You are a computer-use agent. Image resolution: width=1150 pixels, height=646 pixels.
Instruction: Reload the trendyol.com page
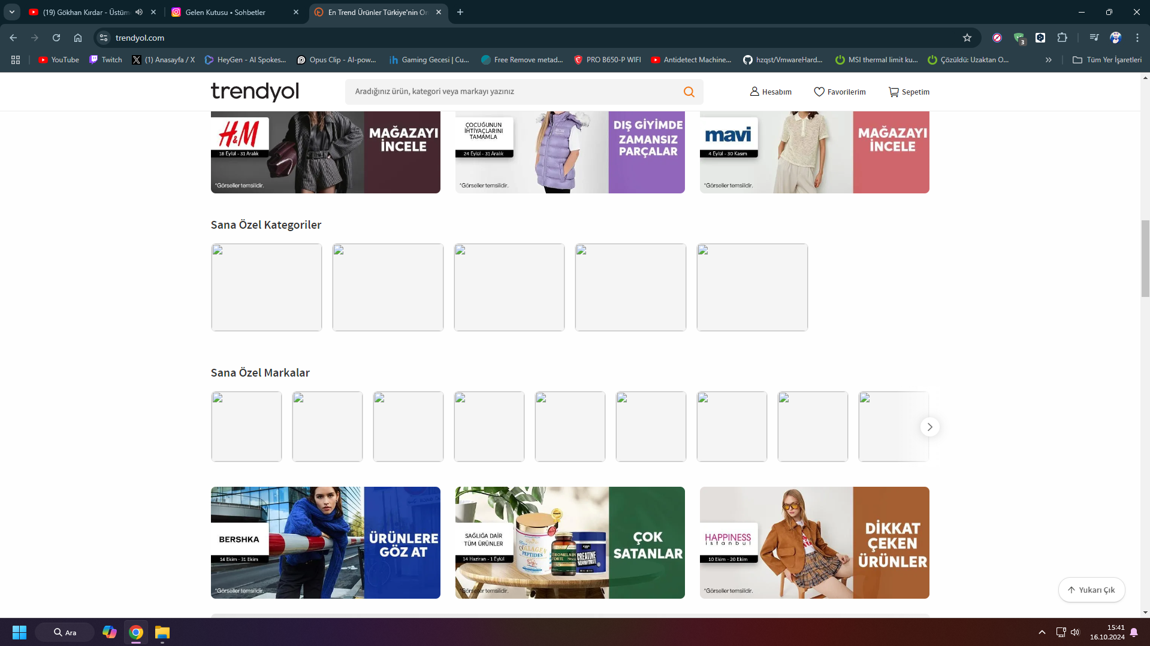(56, 38)
